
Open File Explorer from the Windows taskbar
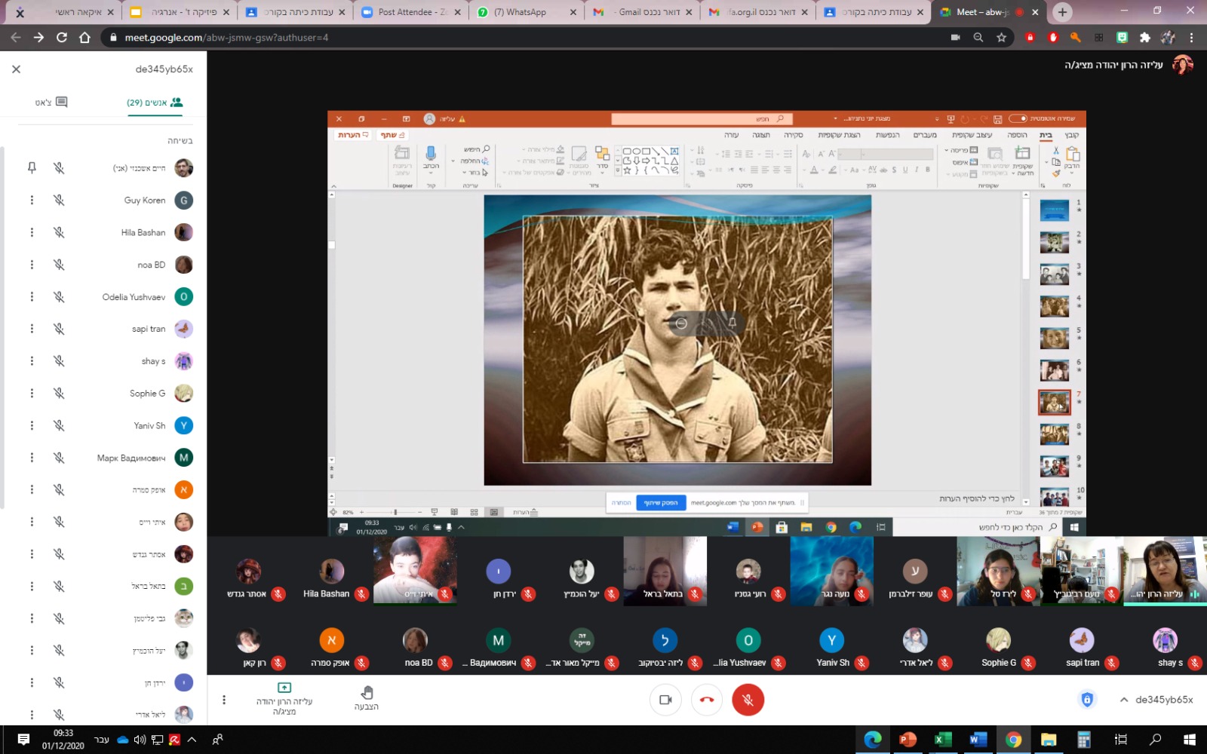(x=1049, y=740)
